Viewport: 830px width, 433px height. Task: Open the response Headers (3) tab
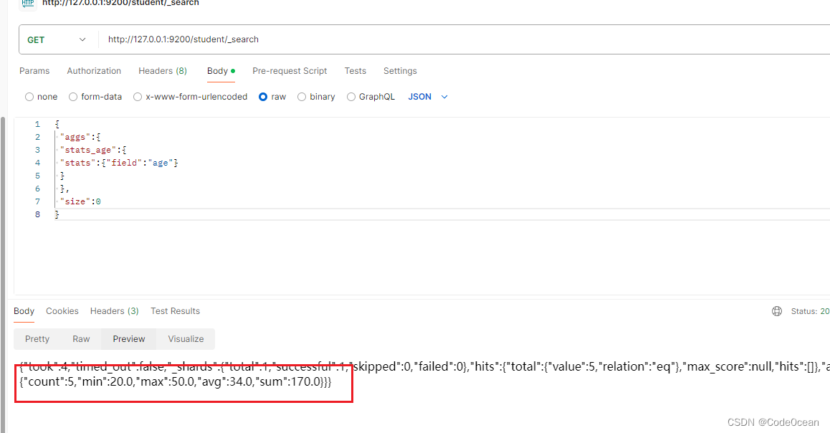(115, 311)
